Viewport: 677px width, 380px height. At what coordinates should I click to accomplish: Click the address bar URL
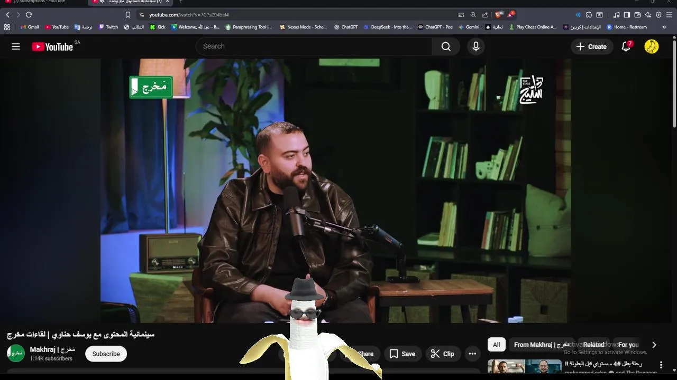[189, 15]
